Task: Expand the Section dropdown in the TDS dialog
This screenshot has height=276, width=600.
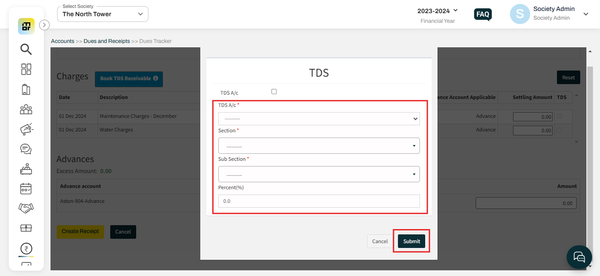Action: [x=319, y=145]
